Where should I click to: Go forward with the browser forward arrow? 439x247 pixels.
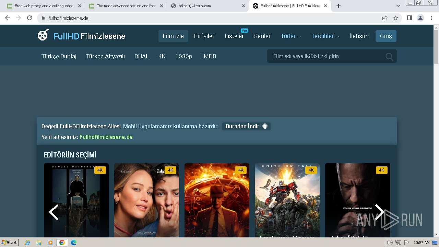(x=19, y=18)
